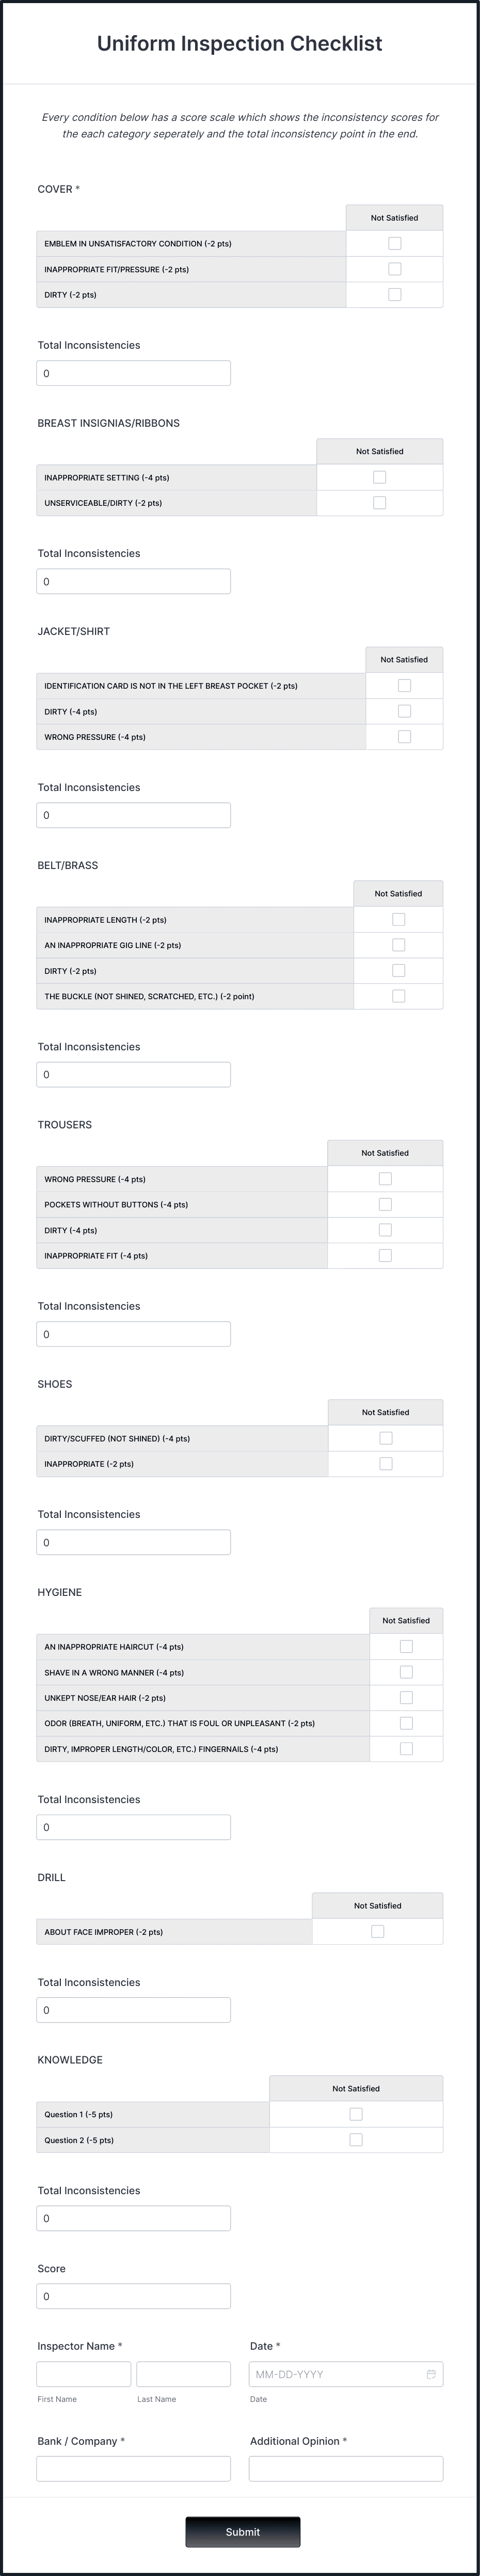
Task: Mark Wrong Pressure under Jacket/Shirt
Action: coord(404,736)
